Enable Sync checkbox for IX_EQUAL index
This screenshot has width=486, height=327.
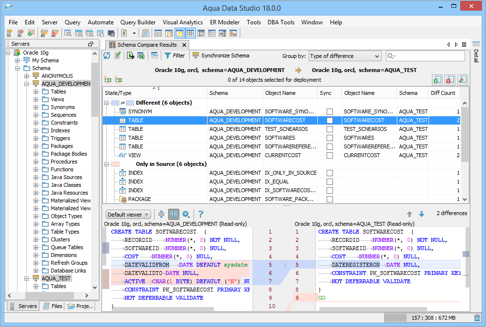click(x=330, y=182)
